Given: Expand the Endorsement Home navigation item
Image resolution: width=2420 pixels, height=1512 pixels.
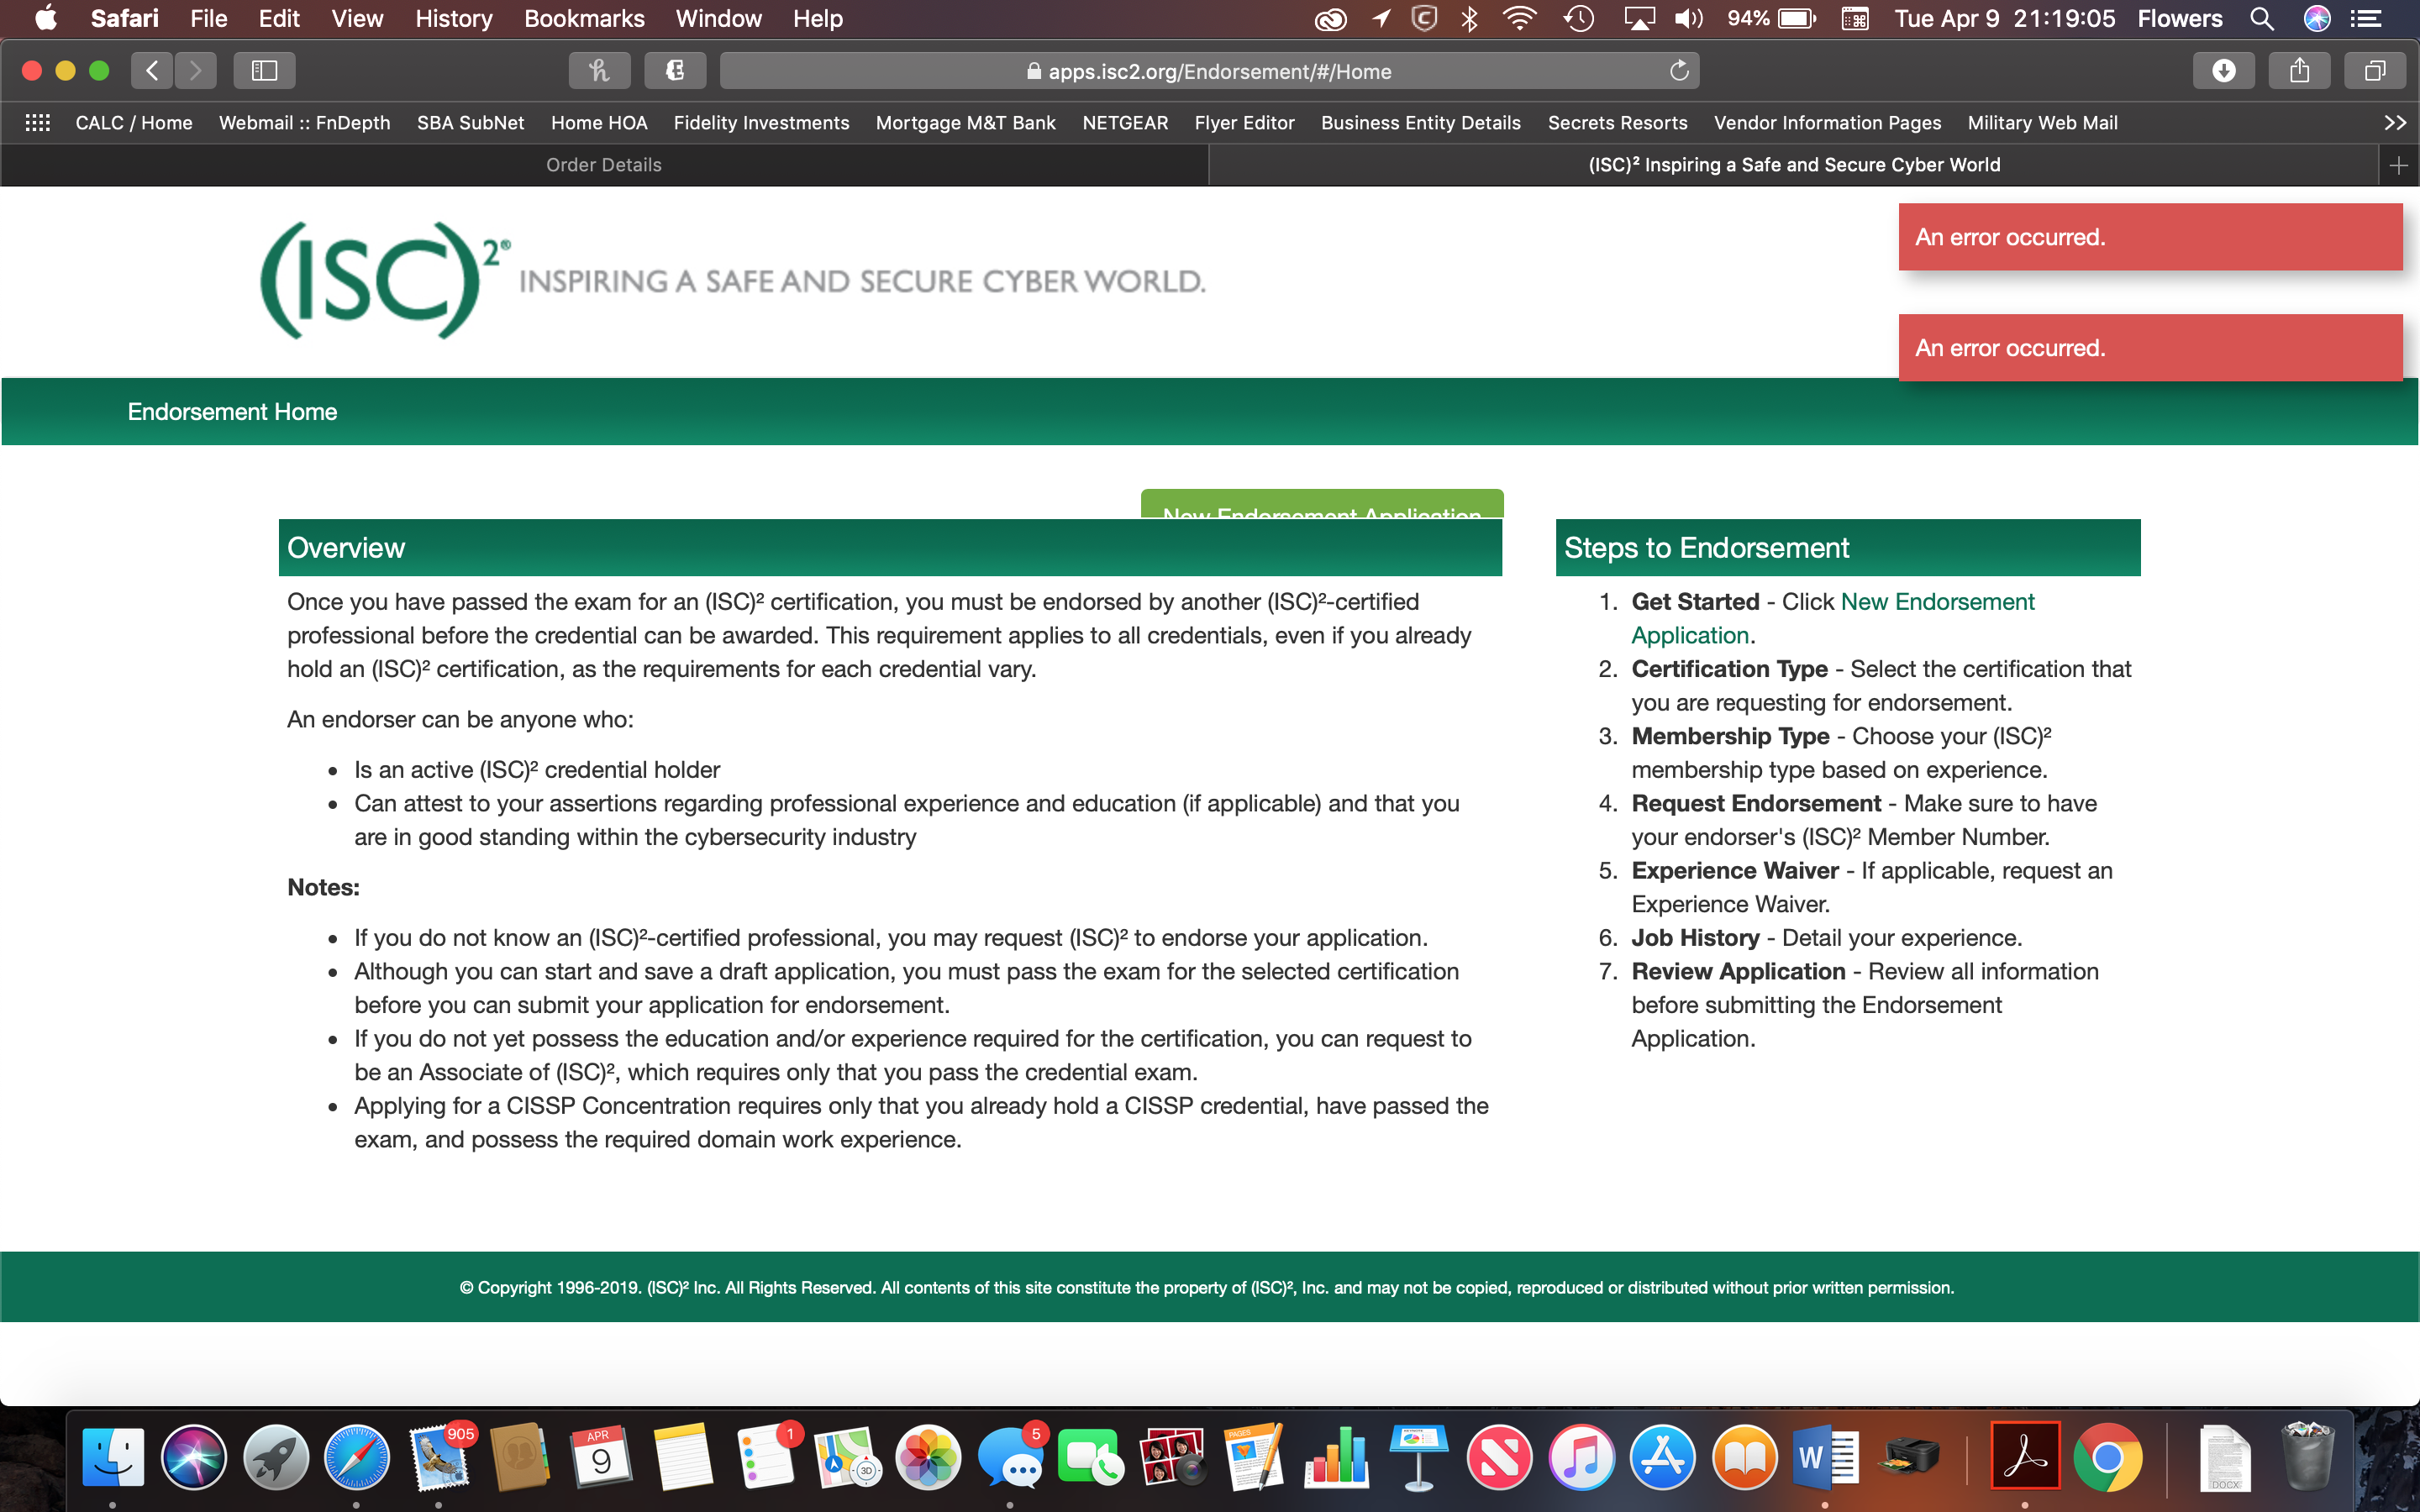Looking at the screenshot, I should tap(232, 412).
